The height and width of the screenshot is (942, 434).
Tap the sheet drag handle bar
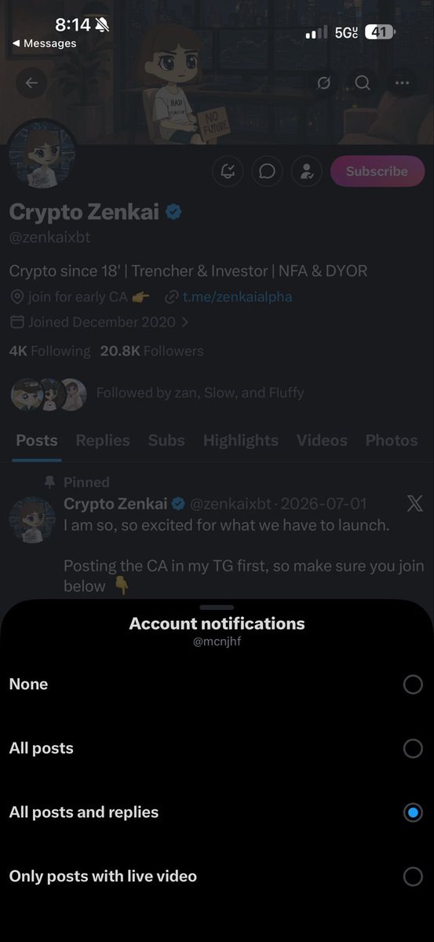(x=217, y=608)
